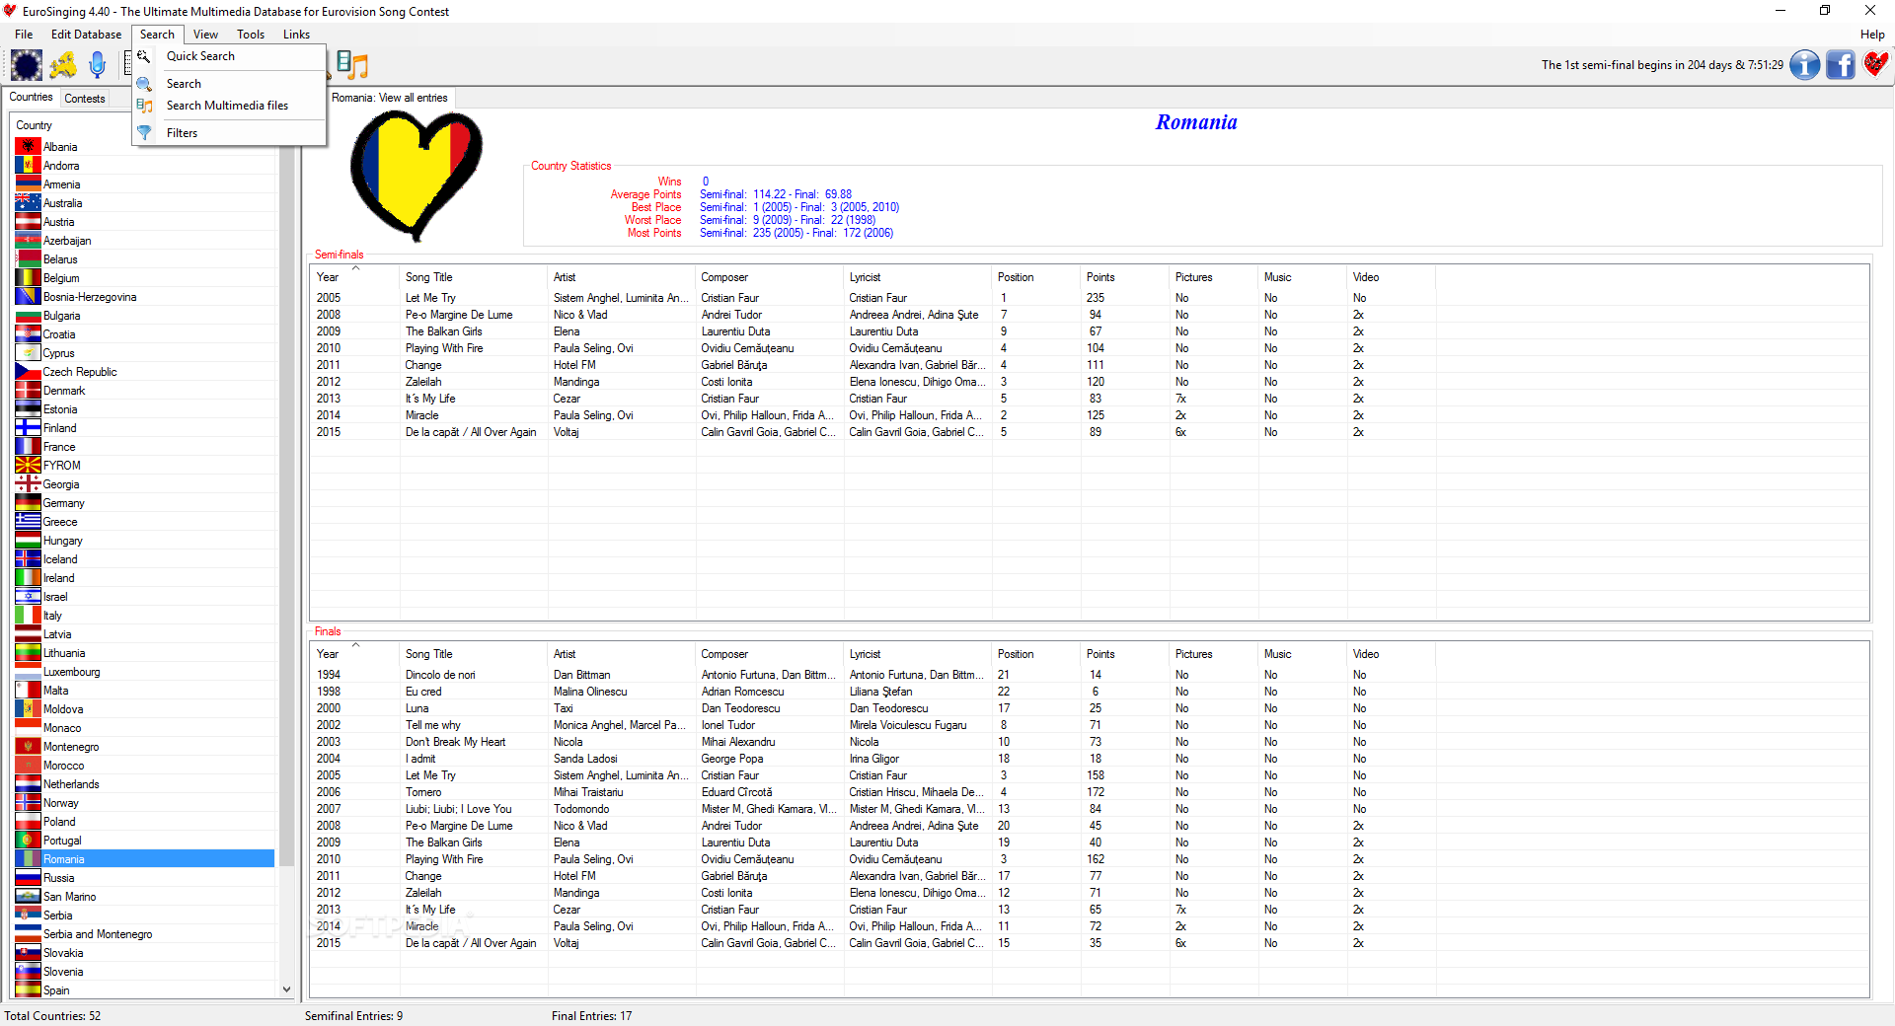Click the Denmark flag icon
1895x1026 pixels.
(28, 391)
